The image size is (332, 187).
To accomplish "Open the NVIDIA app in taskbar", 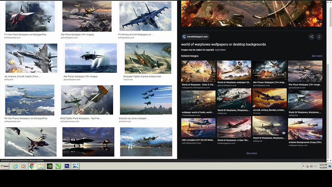I will click(x=50, y=166).
